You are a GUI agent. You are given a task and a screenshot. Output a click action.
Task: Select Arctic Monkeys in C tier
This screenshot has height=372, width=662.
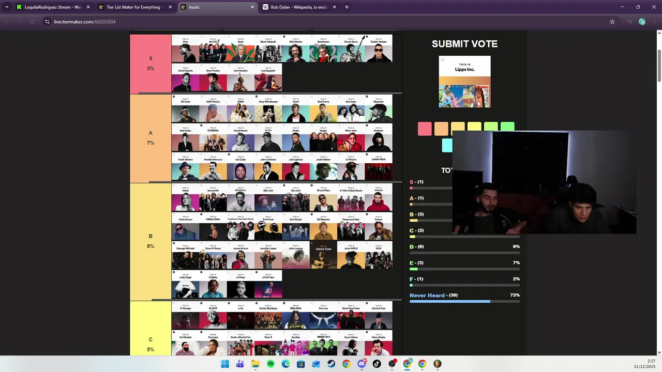pyautogui.click(x=268, y=315)
